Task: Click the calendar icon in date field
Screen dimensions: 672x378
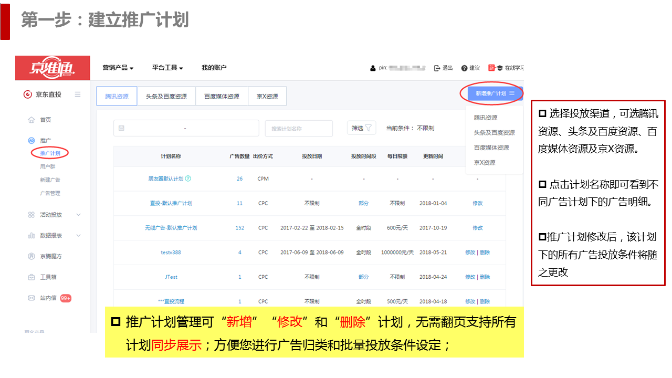Action: 122,128
